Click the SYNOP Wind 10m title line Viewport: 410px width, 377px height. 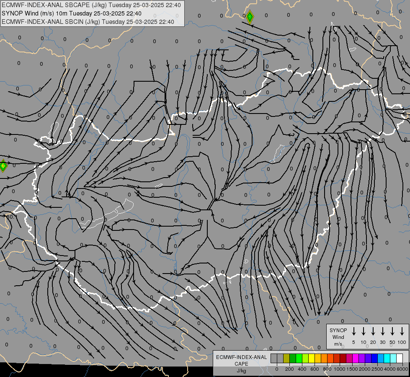(71, 13)
